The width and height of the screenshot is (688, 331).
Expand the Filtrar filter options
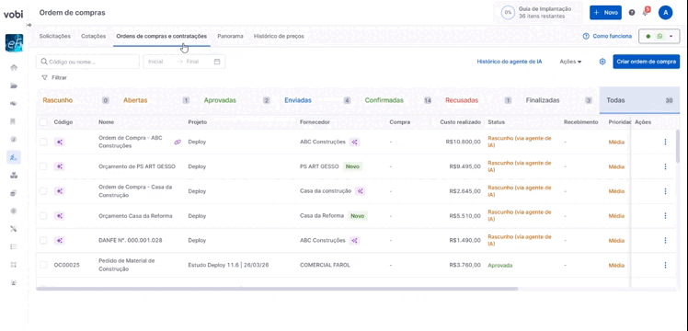54,77
